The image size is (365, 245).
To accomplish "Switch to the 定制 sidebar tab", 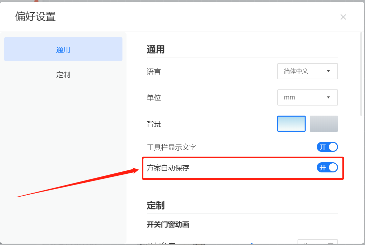I will pos(63,75).
